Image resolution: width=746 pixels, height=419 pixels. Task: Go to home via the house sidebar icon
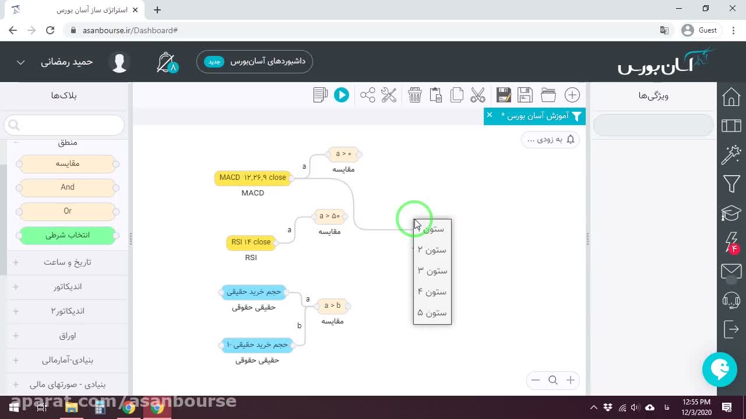tap(731, 97)
